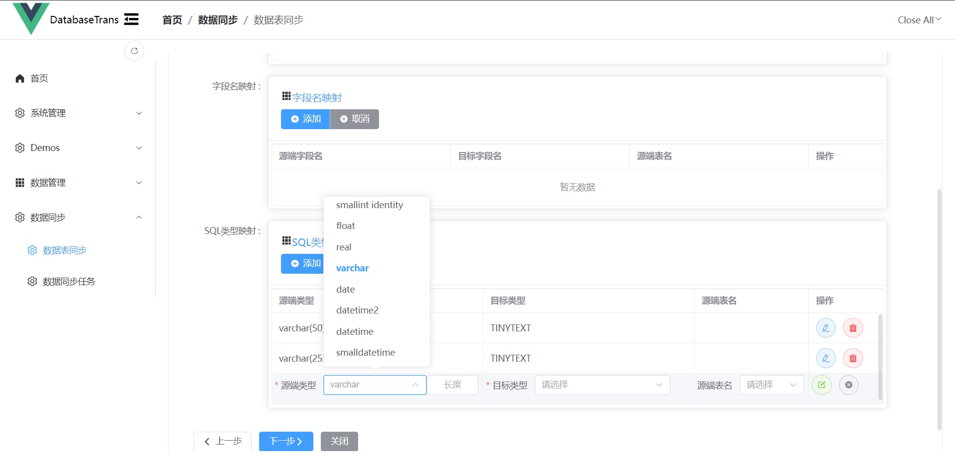
Task: Open the 目标类型 select dropdown
Action: pyautogui.click(x=602, y=385)
